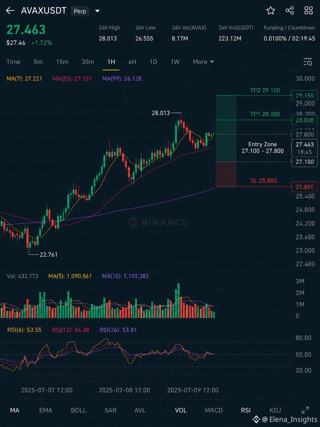The height and width of the screenshot is (427, 320).
Task: Click the Vol: 432,172 label
Action: (x=23, y=276)
